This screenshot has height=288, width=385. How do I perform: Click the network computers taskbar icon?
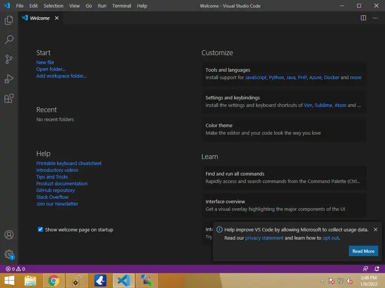(147, 280)
